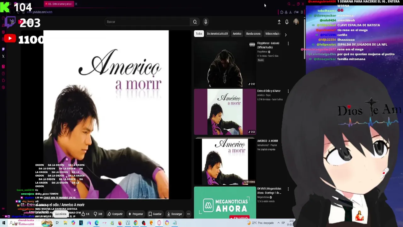The image size is (403, 227).
Task: Click the Descargar button
Action: [174, 214]
